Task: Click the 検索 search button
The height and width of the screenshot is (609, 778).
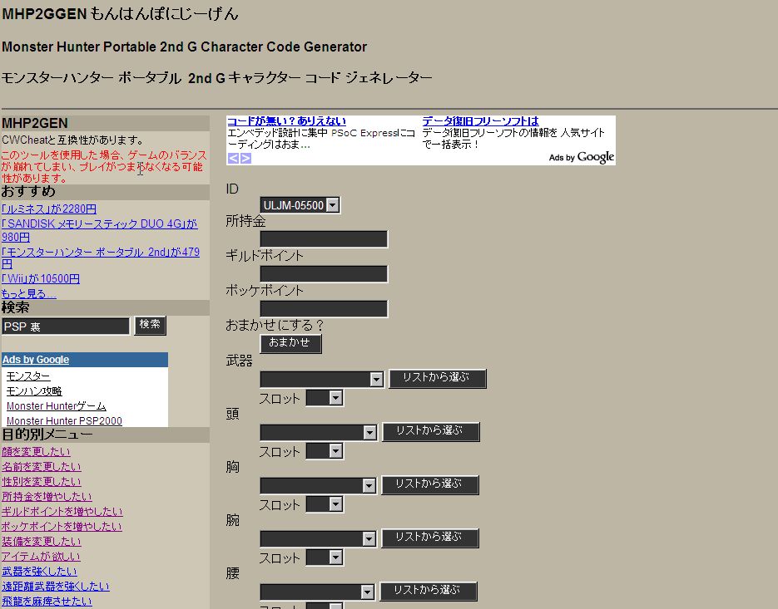Action: 150,325
